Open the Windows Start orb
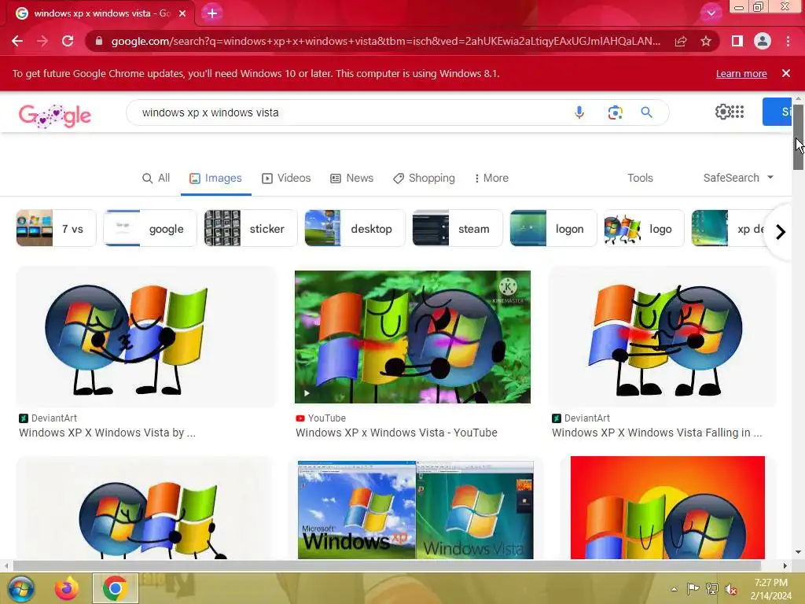Image resolution: width=805 pixels, height=604 pixels. [x=20, y=588]
